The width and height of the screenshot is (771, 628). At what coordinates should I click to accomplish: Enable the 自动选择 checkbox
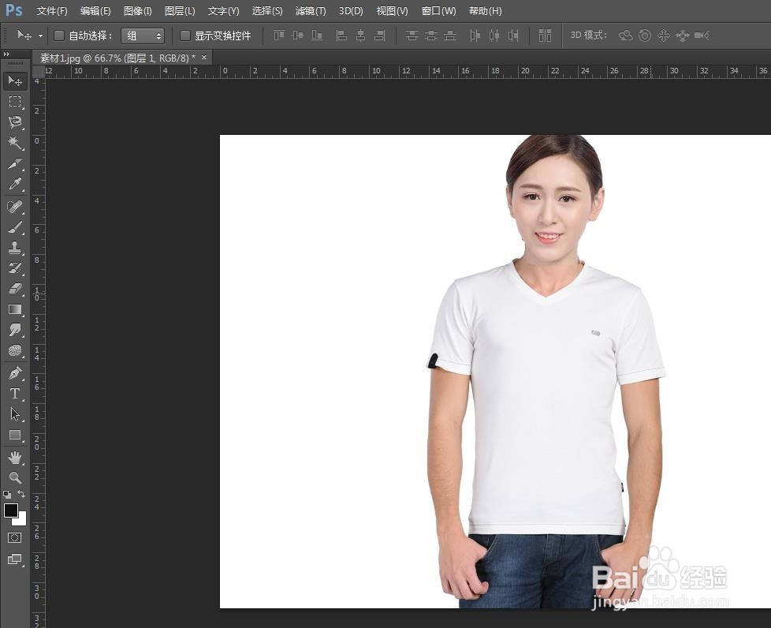point(59,36)
